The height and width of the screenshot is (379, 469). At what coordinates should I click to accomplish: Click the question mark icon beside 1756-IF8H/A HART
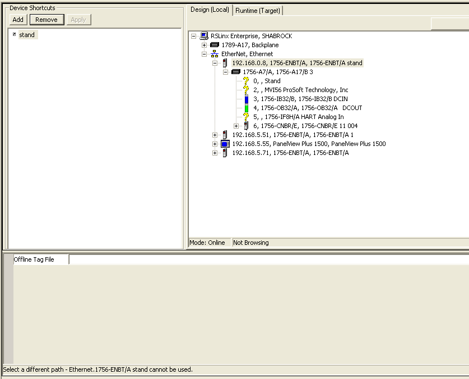click(246, 117)
